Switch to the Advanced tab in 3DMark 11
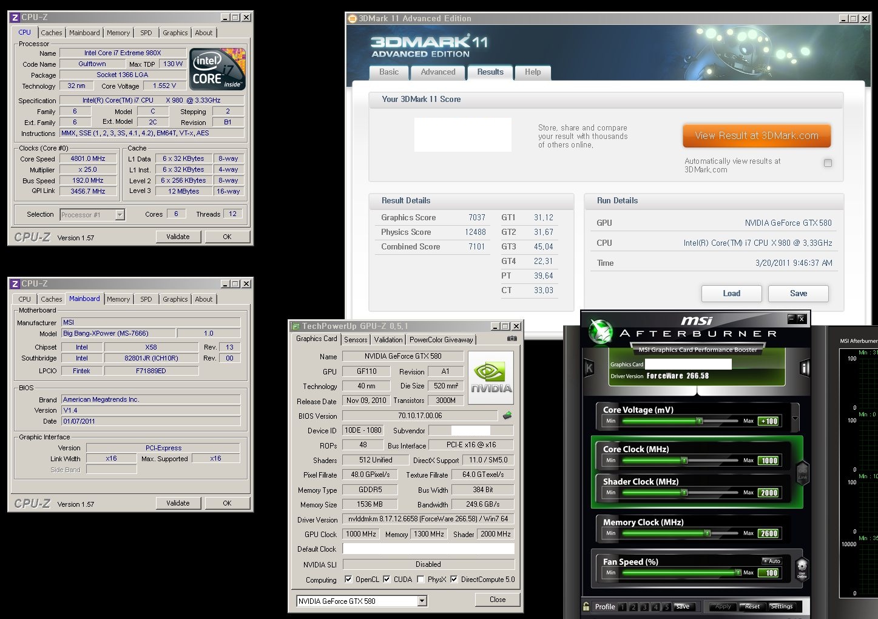Viewport: 878px width, 619px height. click(x=438, y=72)
